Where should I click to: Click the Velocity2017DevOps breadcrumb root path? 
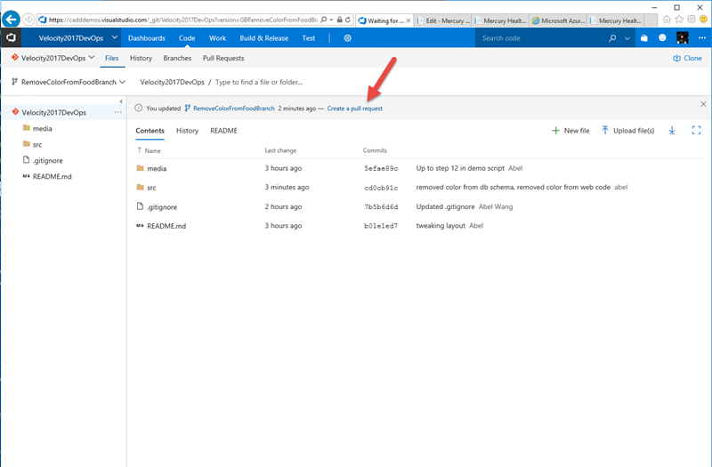pos(172,82)
